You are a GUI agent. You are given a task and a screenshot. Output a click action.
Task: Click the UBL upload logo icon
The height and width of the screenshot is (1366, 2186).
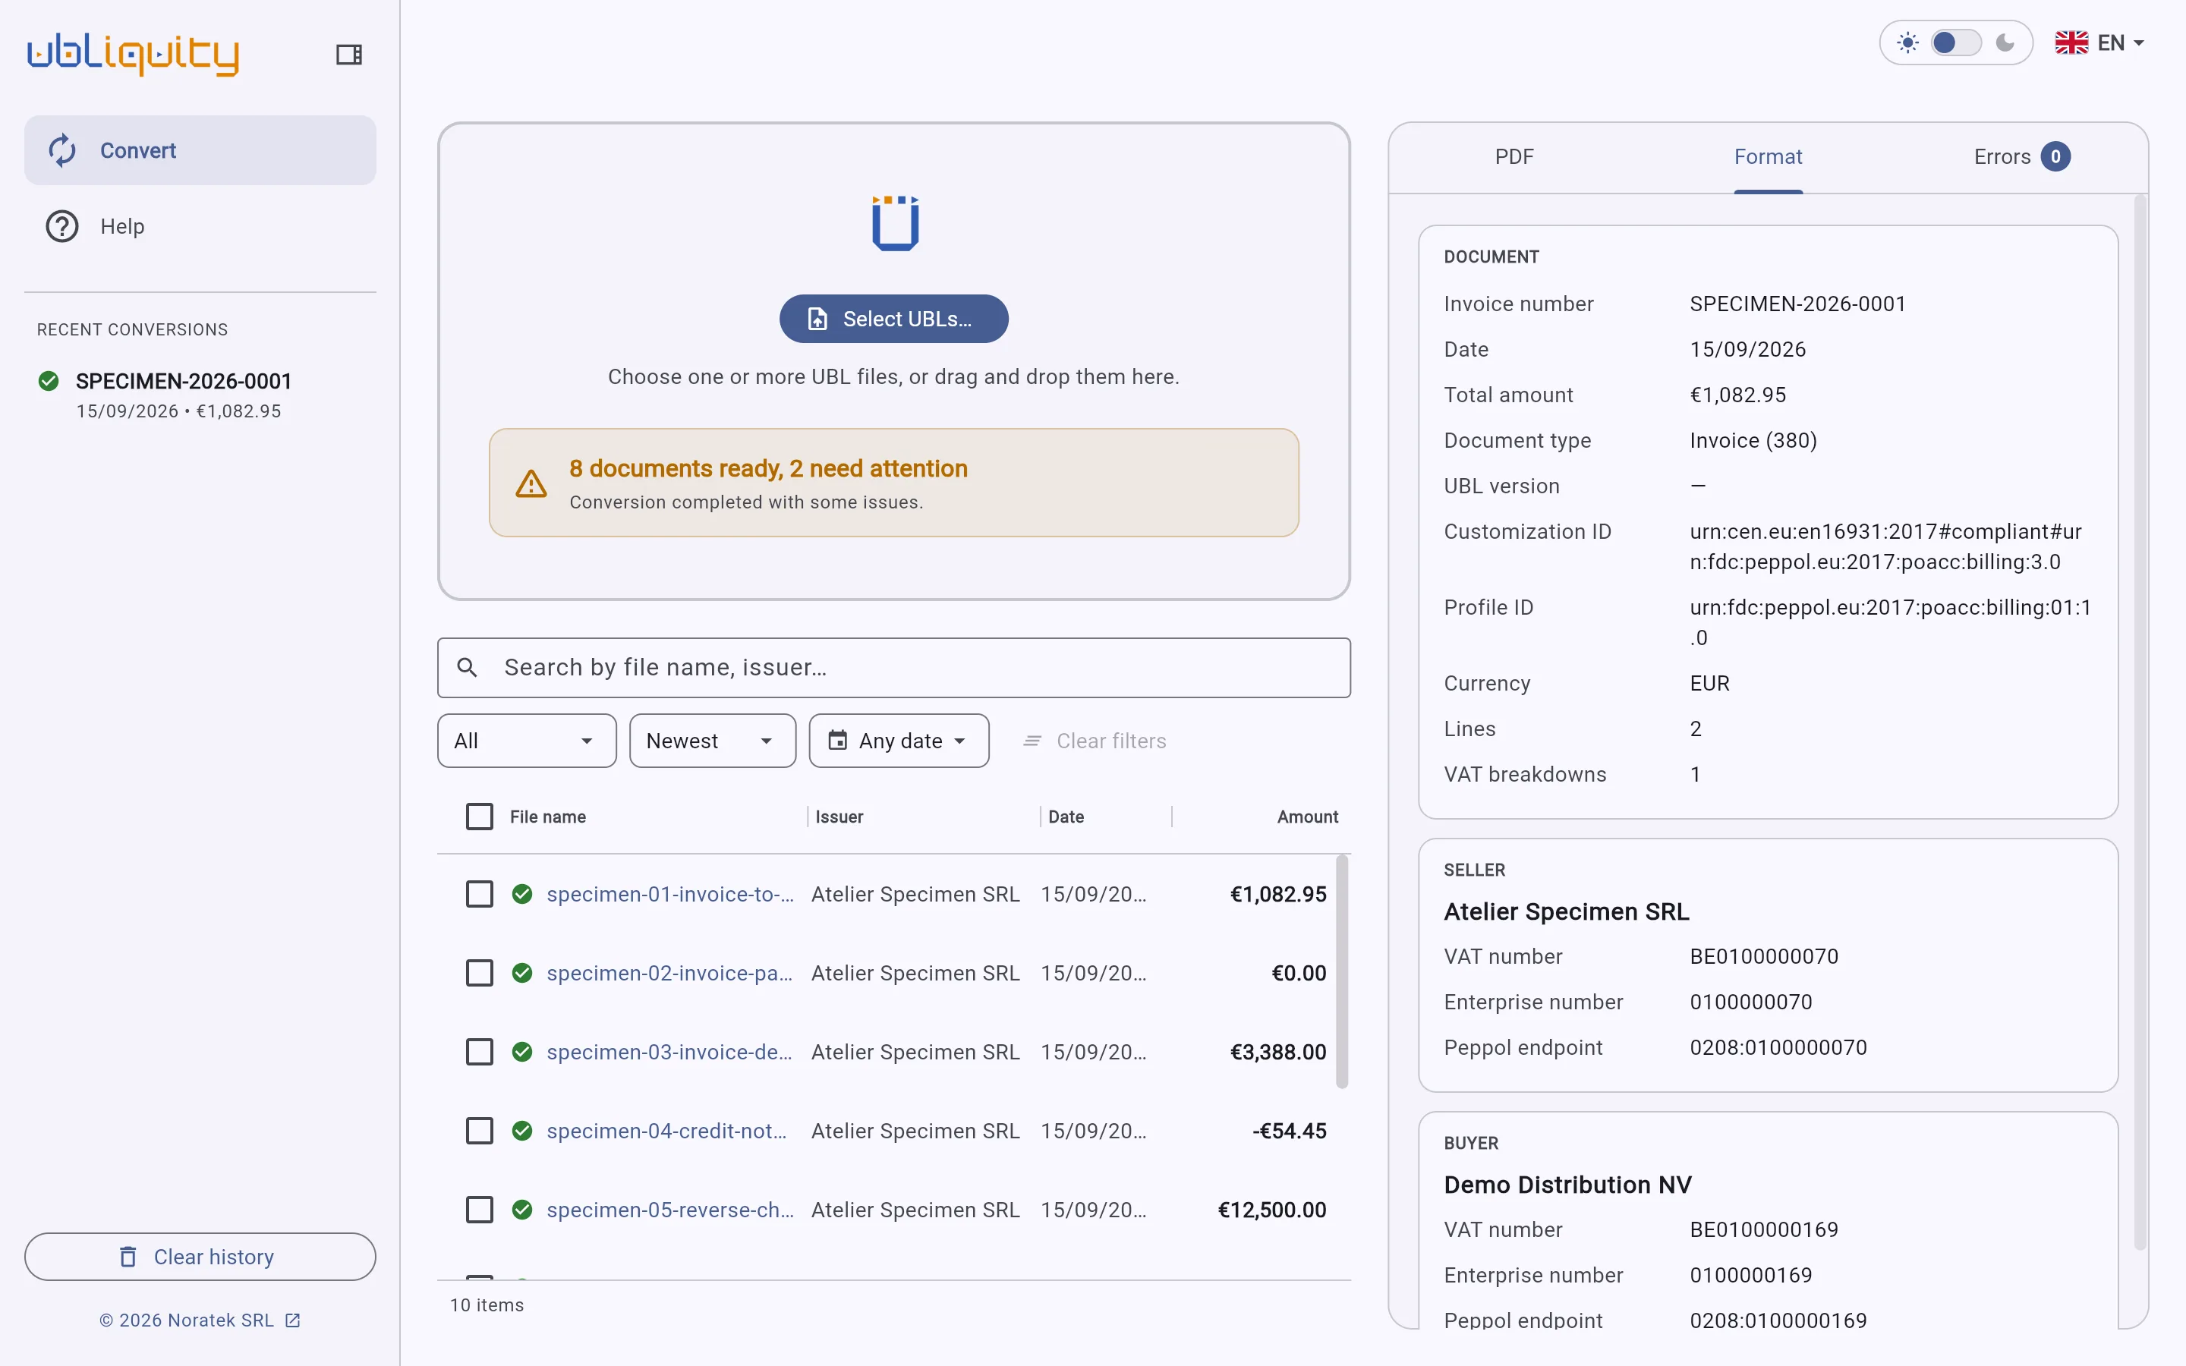(x=894, y=222)
